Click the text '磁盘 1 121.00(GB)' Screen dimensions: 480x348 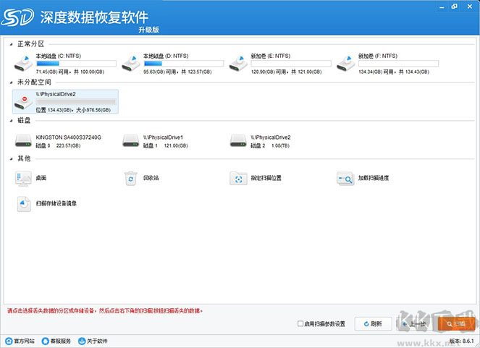[x=166, y=146]
